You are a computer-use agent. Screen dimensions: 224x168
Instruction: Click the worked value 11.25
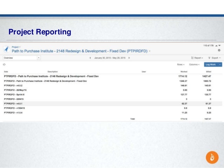184,113
